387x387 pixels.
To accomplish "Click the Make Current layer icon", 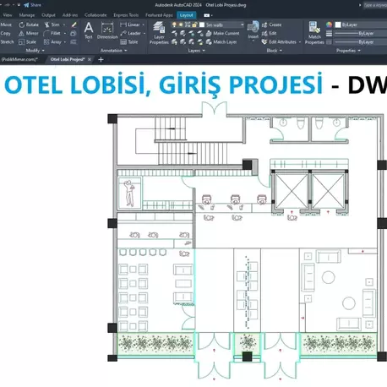I will click(x=209, y=34).
